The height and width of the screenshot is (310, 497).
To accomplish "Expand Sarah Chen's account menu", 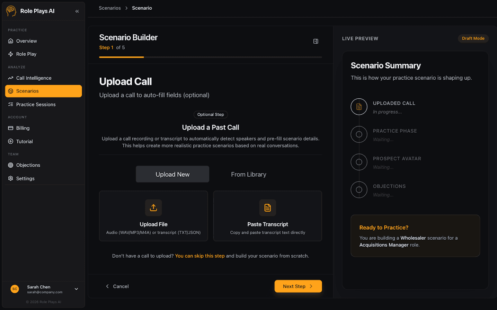I will click(x=76, y=289).
